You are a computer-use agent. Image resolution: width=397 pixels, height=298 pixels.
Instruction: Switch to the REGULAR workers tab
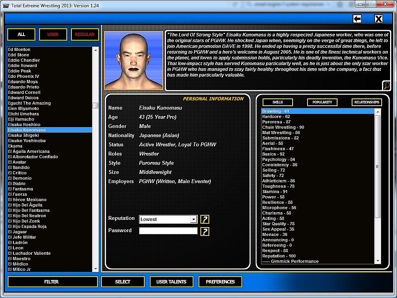[x=85, y=34]
